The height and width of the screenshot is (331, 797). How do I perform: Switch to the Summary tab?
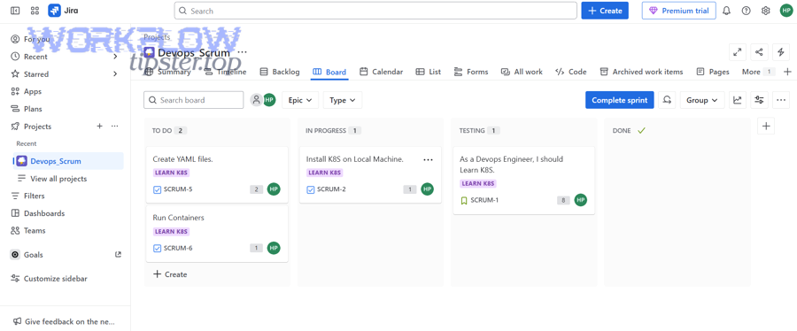(x=167, y=72)
